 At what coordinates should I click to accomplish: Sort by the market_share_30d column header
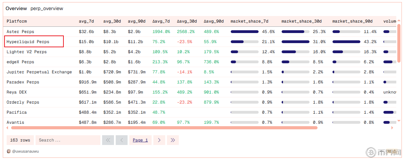[x=301, y=21]
